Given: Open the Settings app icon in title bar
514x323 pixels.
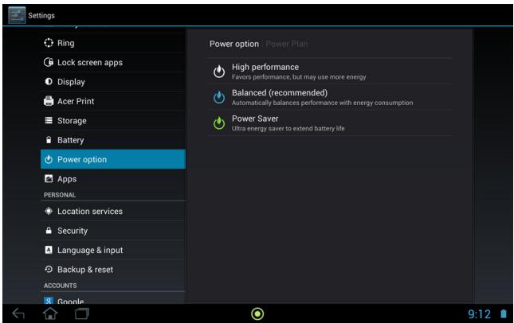Looking at the screenshot, I should click(17, 15).
